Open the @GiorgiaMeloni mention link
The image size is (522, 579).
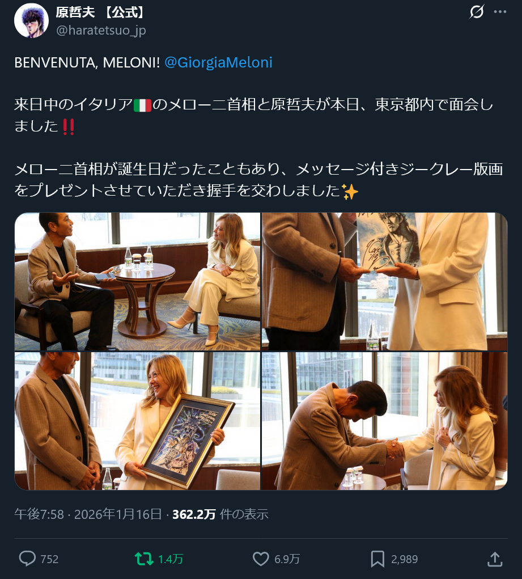coord(218,62)
